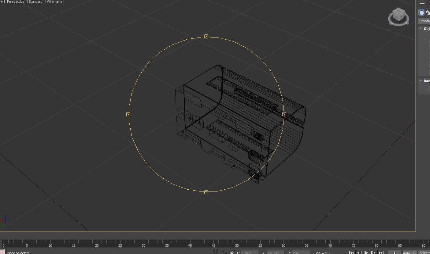Image resolution: width=430 pixels, height=254 pixels.
Task: Select the bottom handle of the yellow circle
Action: (x=206, y=192)
